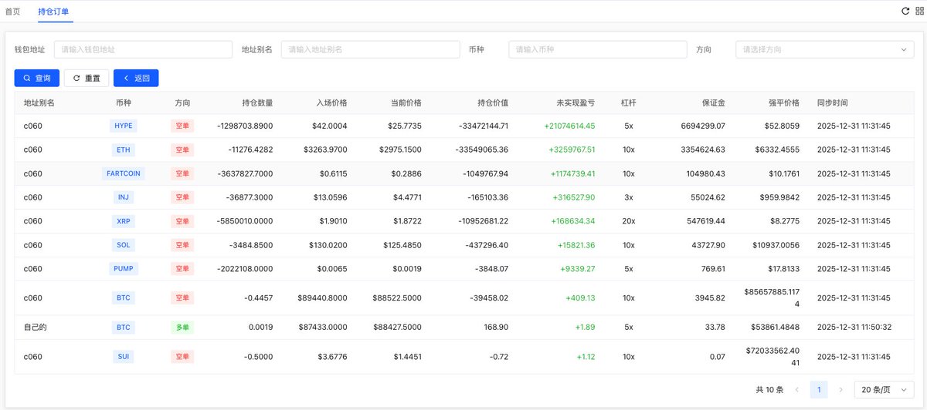The height and width of the screenshot is (410, 927).
Task: Click the HYPE coin tag
Action: point(124,126)
